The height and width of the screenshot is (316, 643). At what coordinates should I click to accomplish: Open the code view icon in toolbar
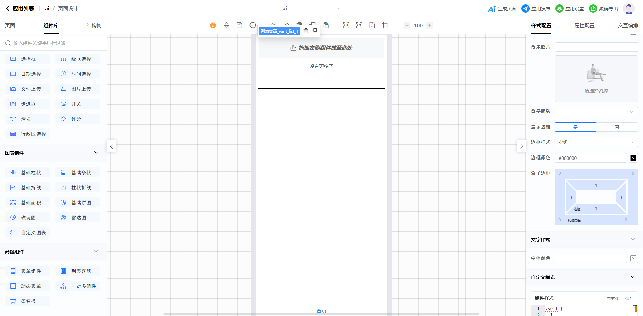click(x=359, y=25)
